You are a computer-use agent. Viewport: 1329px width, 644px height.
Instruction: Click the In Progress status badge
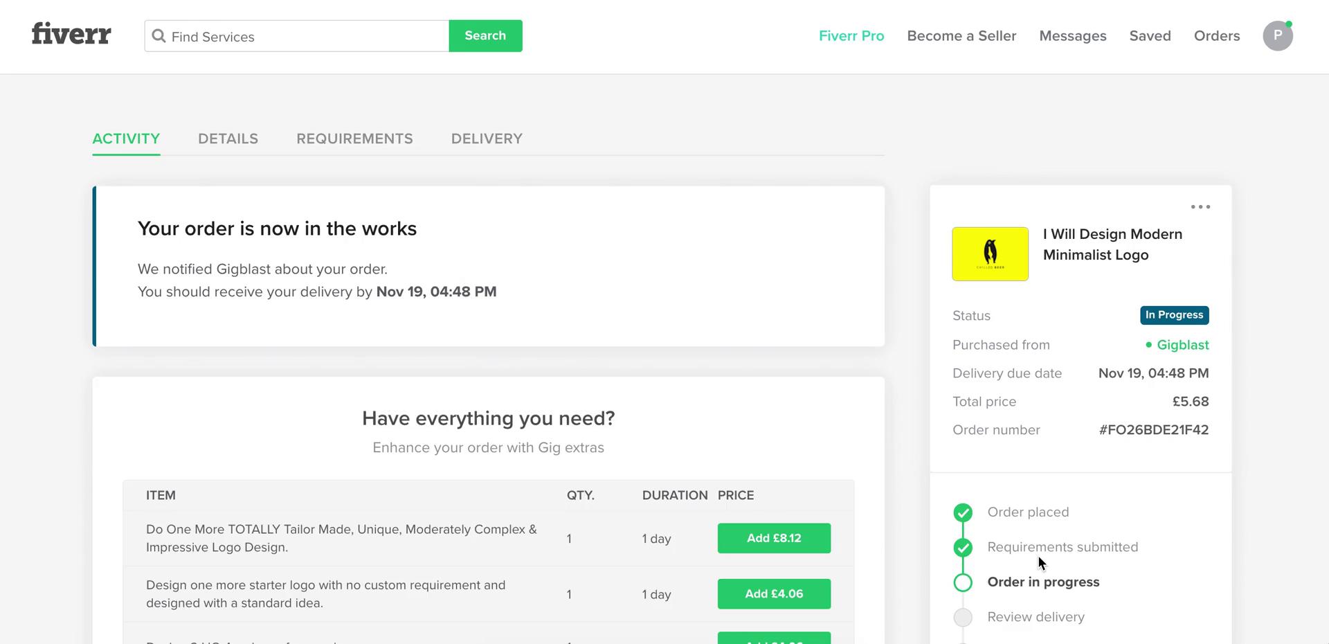1175,315
